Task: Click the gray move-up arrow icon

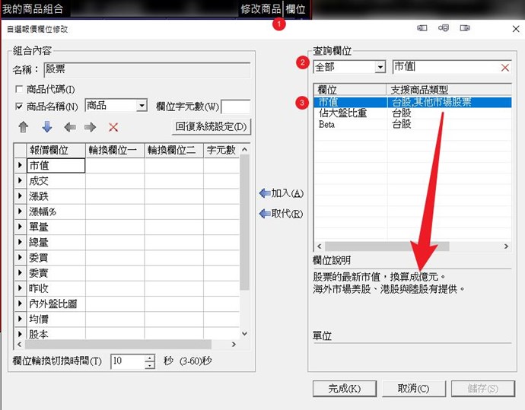Action: [x=23, y=127]
